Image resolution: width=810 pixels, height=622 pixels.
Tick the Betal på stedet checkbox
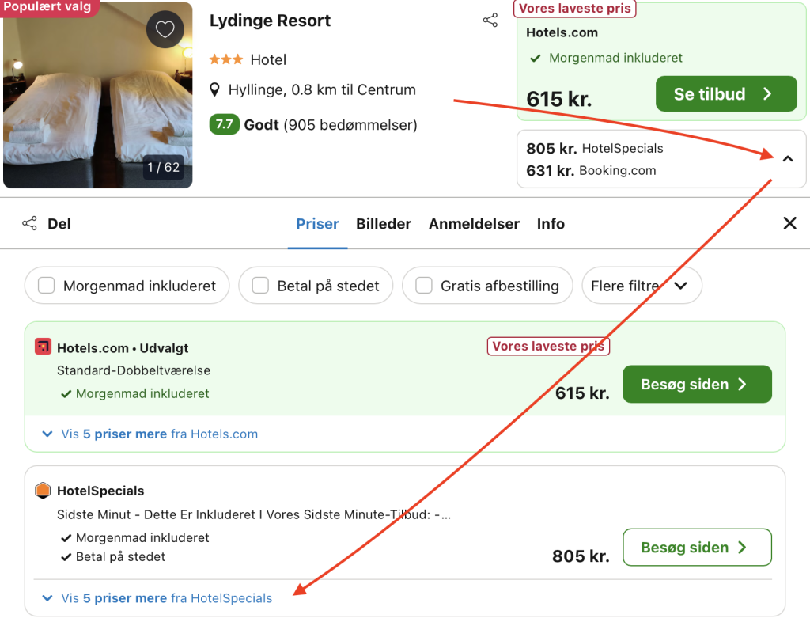pyautogui.click(x=260, y=286)
